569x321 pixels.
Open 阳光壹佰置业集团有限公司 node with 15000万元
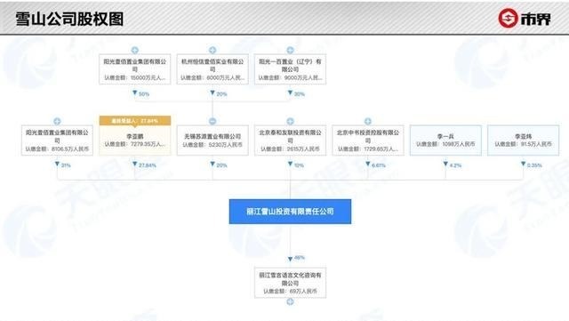click(134, 69)
